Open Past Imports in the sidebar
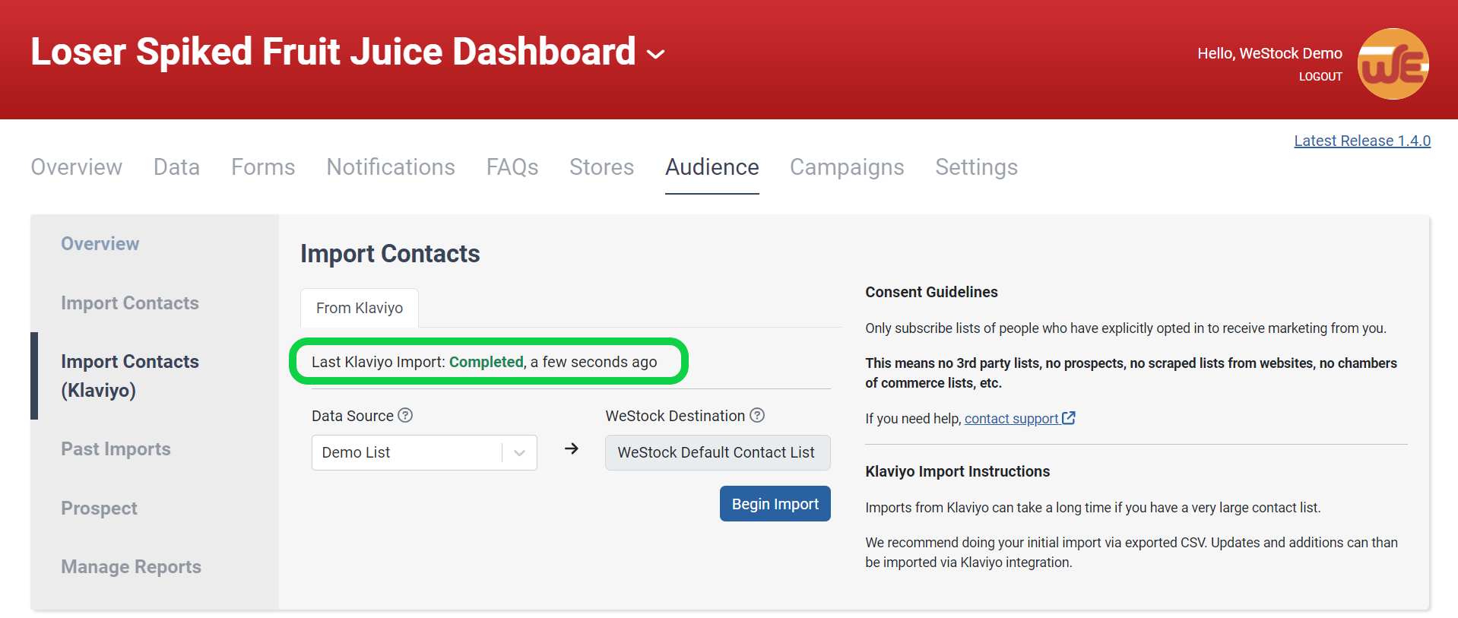This screenshot has height=618, width=1458. click(116, 449)
